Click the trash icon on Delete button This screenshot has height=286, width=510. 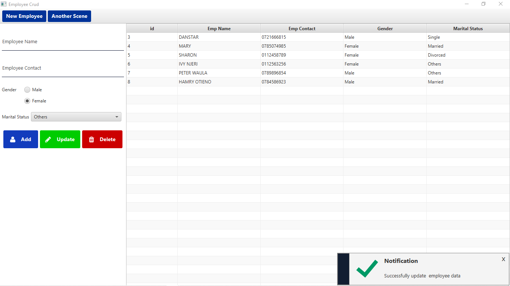coord(91,139)
